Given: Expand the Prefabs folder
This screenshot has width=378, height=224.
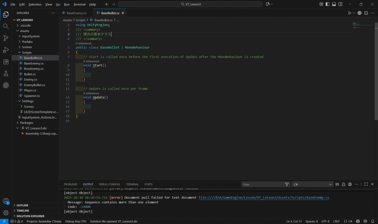Looking at the screenshot, I should 27,42.
